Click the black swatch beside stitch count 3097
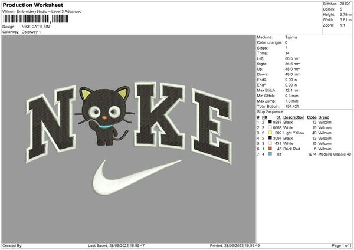The width and height of the screenshot is (354, 250). pyautogui.click(x=270, y=138)
